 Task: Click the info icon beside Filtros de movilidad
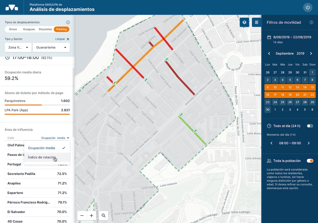tap(312, 22)
